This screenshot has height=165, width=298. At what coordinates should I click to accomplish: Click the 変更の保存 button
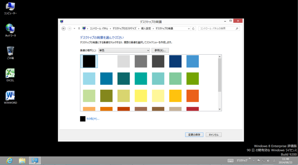194,135
